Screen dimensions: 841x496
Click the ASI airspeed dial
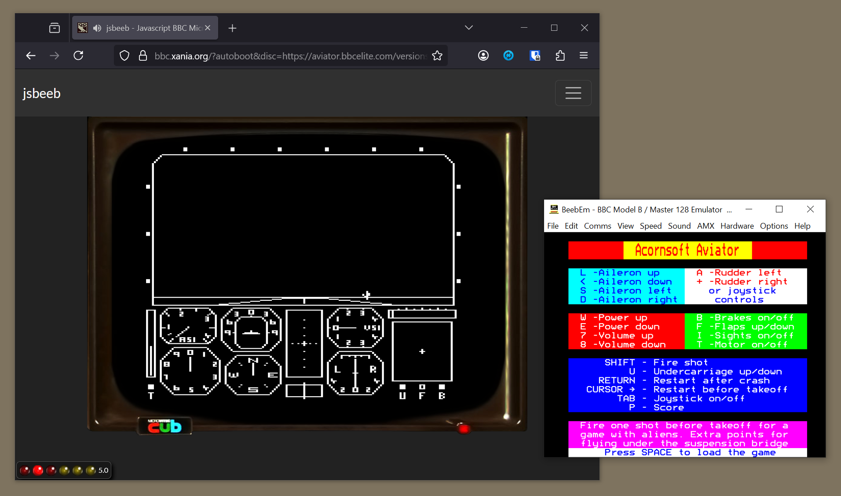pyautogui.click(x=188, y=326)
